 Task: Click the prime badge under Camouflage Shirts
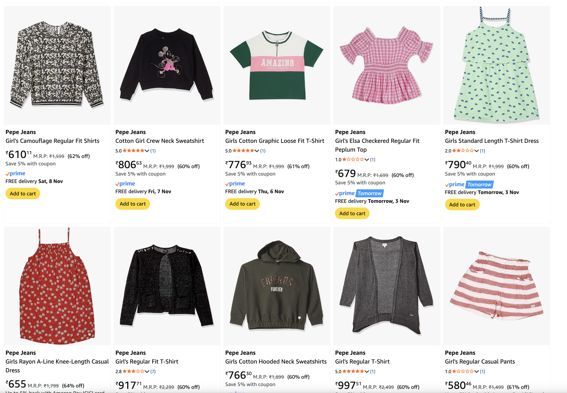pyautogui.click(x=15, y=173)
